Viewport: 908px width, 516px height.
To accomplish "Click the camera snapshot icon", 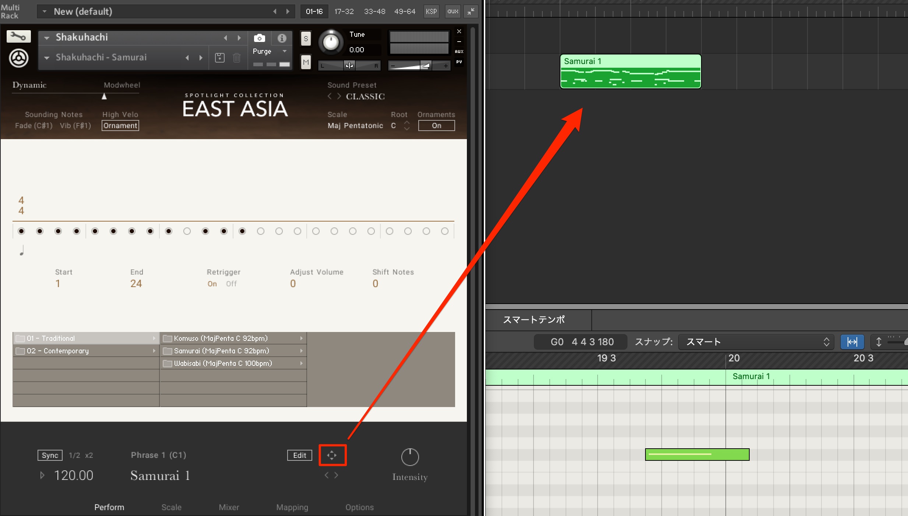I will click(x=259, y=38).
